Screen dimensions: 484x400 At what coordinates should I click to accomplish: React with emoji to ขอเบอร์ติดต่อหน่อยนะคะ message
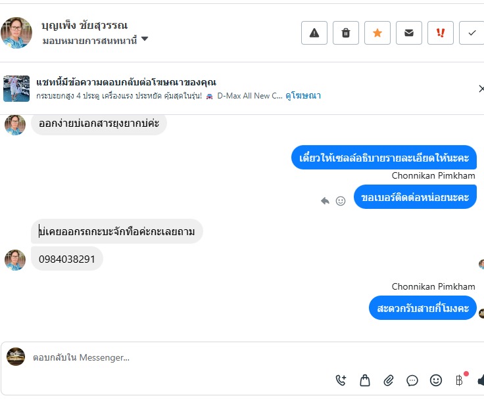pos(341,201)
